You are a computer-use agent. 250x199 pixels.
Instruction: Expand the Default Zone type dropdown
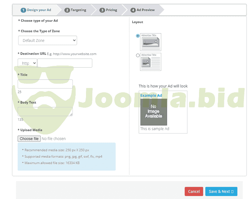tap(47, 40)
